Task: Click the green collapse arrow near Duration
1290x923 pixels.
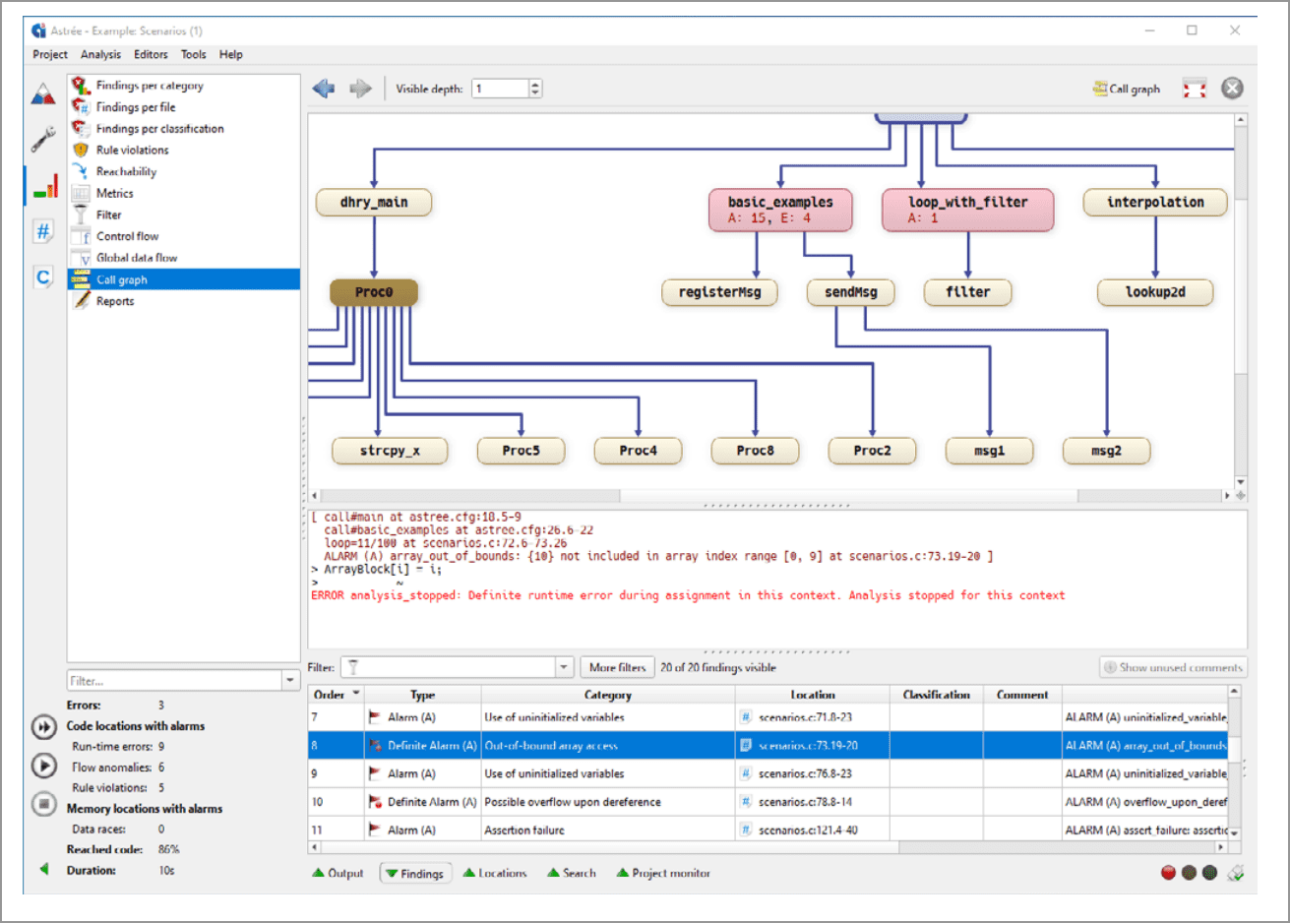Action: 44,870
